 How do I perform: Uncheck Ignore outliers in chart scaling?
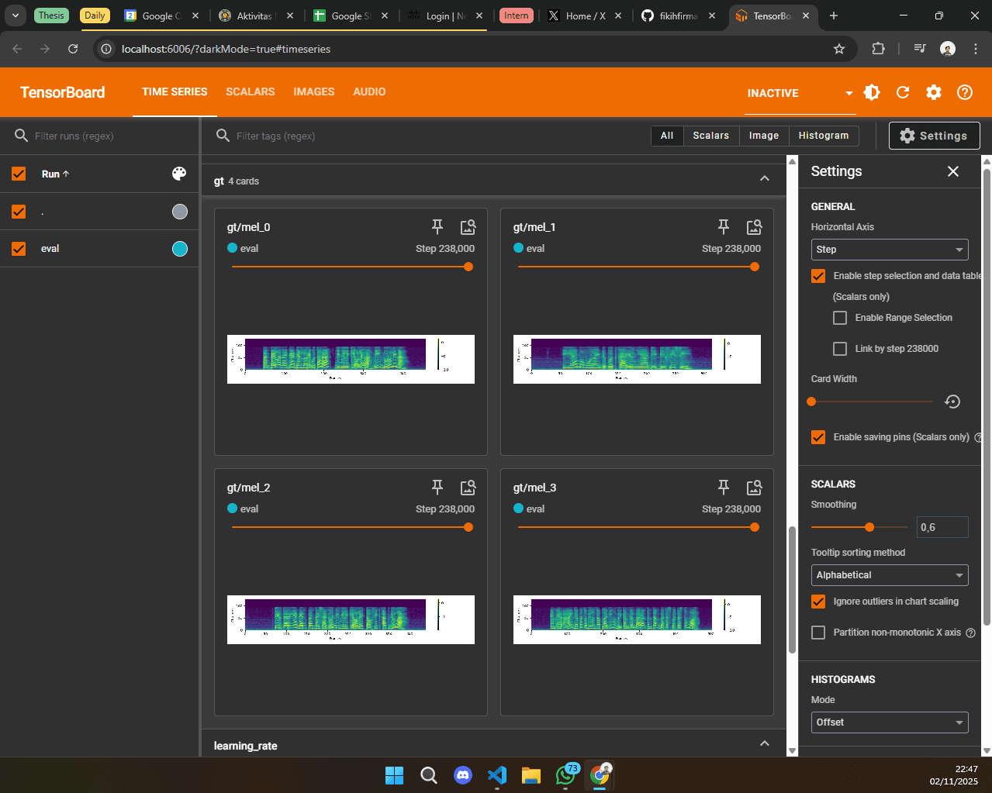(x=818, y=602)
